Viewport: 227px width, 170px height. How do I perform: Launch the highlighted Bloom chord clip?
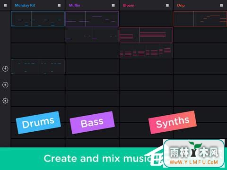(146, 35)
